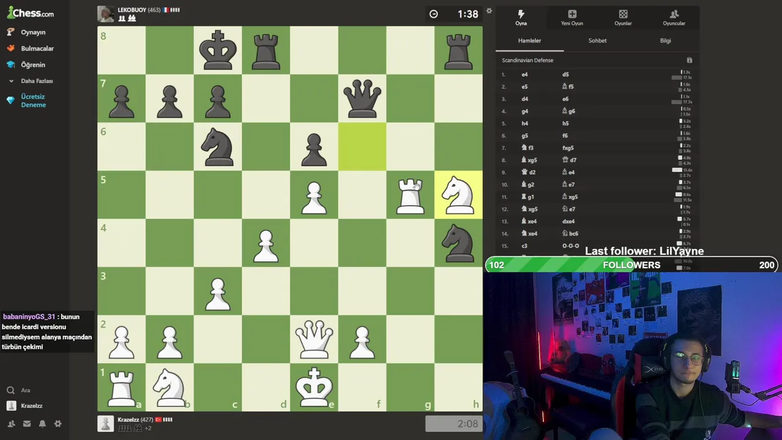Click the white queen on e2
Image resolution: width=782 pixels, height=440 pixels.
314,340
